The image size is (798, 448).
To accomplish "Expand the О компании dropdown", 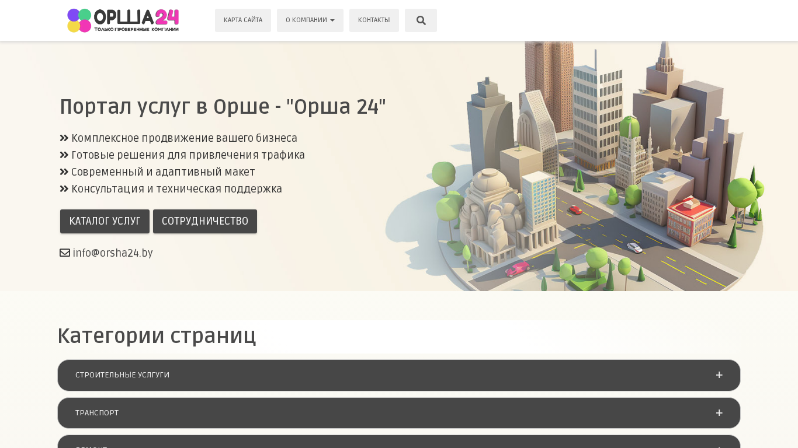I will tap(310, 20).
